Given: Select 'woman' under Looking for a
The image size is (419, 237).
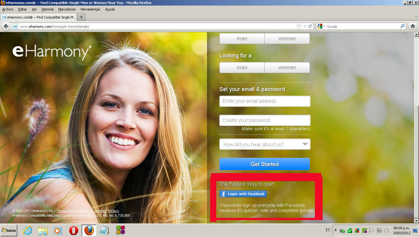Looking at the screenshot, I should (x=287, y=68).
